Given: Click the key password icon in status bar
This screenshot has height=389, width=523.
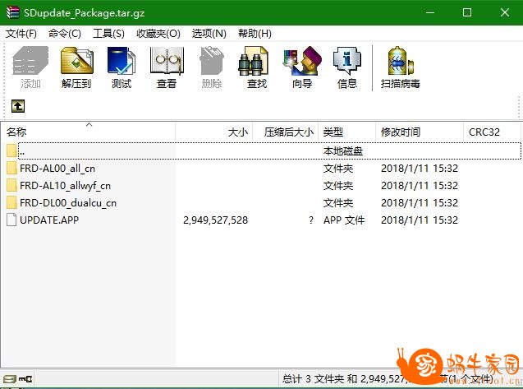Looking at the screenshot, I should (x=25, y=379).
